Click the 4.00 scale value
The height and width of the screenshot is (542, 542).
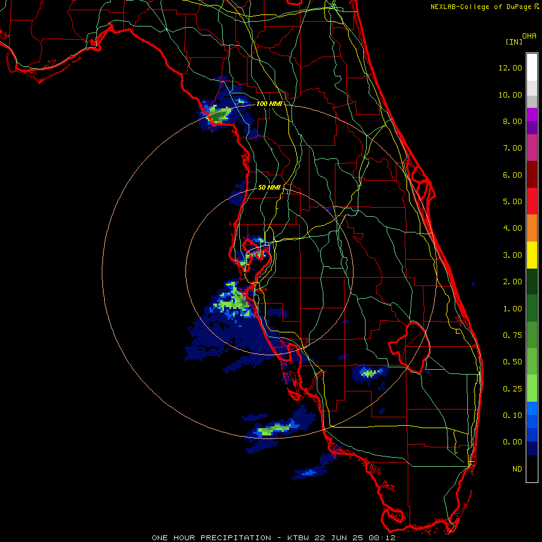(512, 228)
